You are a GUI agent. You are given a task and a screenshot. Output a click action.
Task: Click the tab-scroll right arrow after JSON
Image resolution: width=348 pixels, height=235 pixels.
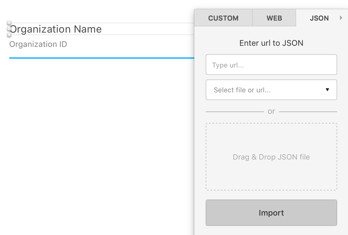(x=341, y=18)
